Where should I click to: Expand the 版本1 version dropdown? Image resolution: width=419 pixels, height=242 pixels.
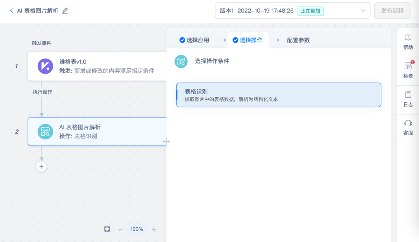click(x=363, y=11)
